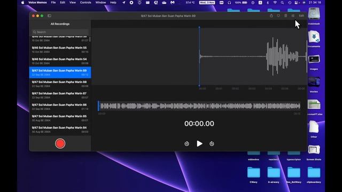The height and width of the screenshot is (192, 342).
Task: Share the current recording
Action: point(271,15)
